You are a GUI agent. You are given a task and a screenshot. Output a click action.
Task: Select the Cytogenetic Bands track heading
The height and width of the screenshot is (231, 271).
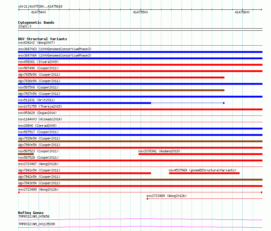(36, 22)
